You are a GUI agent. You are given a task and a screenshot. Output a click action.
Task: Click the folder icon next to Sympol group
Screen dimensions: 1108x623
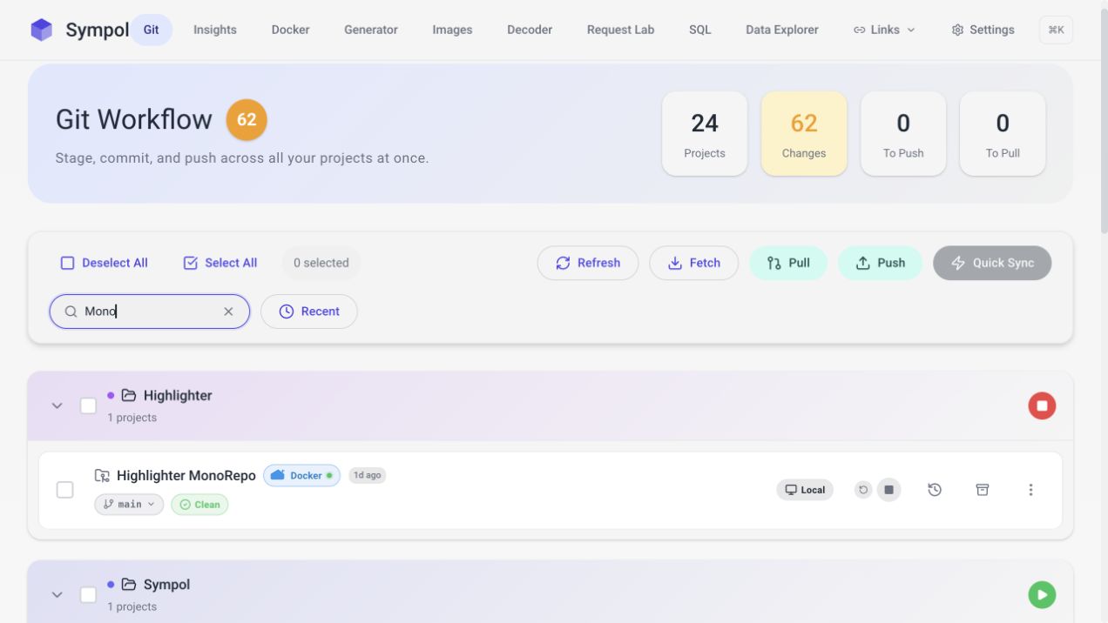pos(129,585)
